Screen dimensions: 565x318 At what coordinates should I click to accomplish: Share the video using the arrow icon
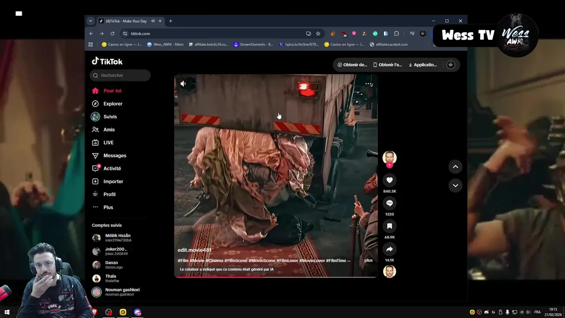click(389, 249)
